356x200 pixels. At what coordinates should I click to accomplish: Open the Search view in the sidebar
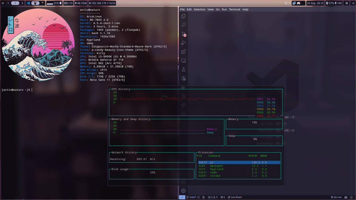click(183, 25)
